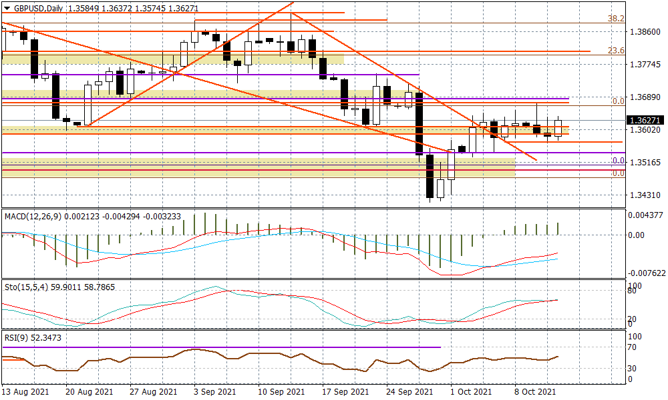Click the 3 Sep 2021 date label
This screenshot has width=668, height=400.
[x=214, y=391]
